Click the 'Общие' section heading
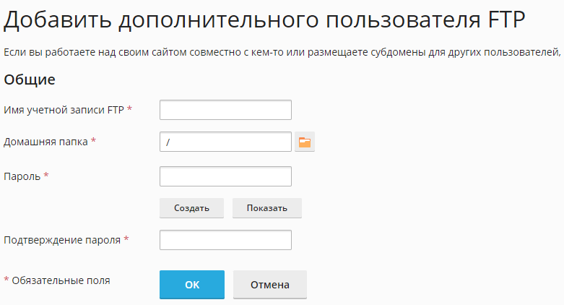This screenshot has height=305, width=564. click(x=30, y=80)
